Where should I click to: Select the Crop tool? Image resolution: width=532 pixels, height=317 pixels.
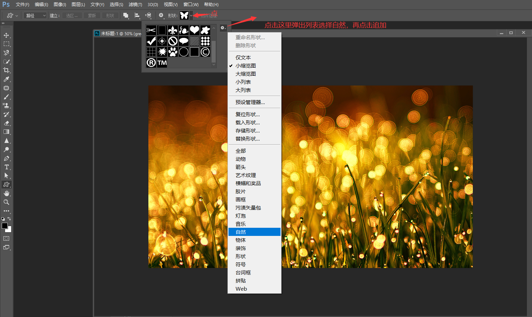coord(6,70)
